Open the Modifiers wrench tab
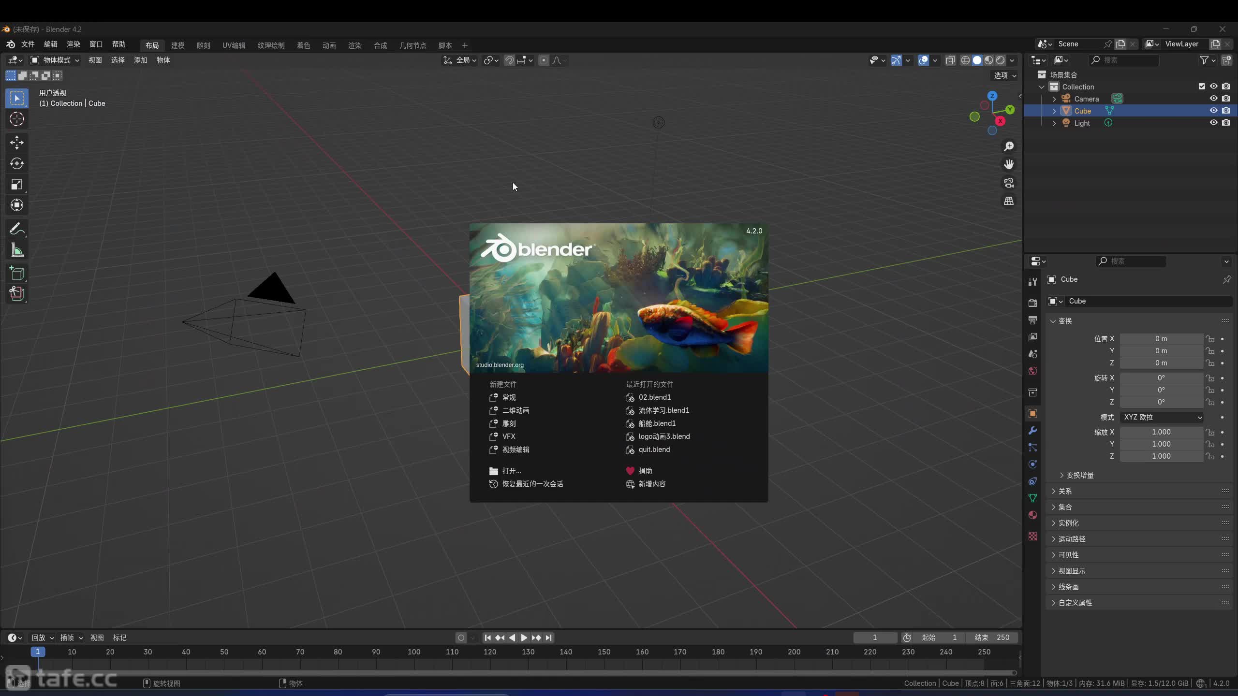Image resolution: width=1238 pixels, height=696 pixels. click(1032, 430)
